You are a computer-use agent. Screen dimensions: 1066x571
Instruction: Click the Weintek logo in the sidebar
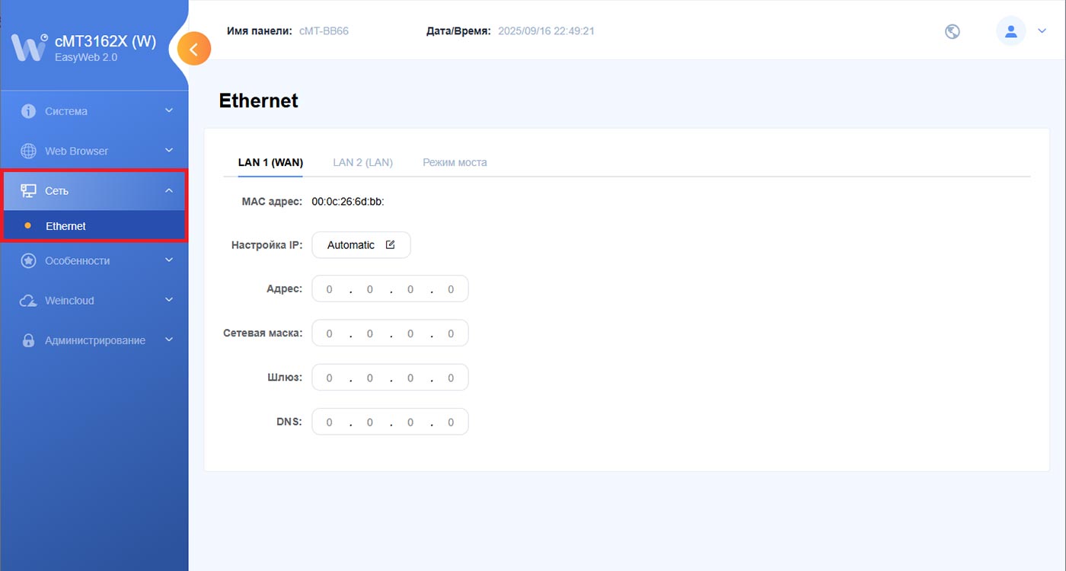click(29, 47)
